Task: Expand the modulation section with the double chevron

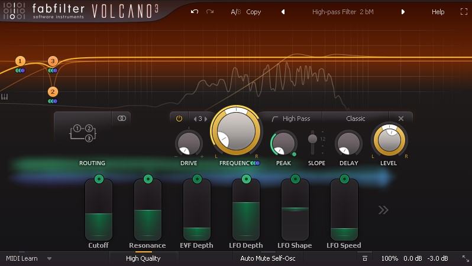Action: point(383,210)
